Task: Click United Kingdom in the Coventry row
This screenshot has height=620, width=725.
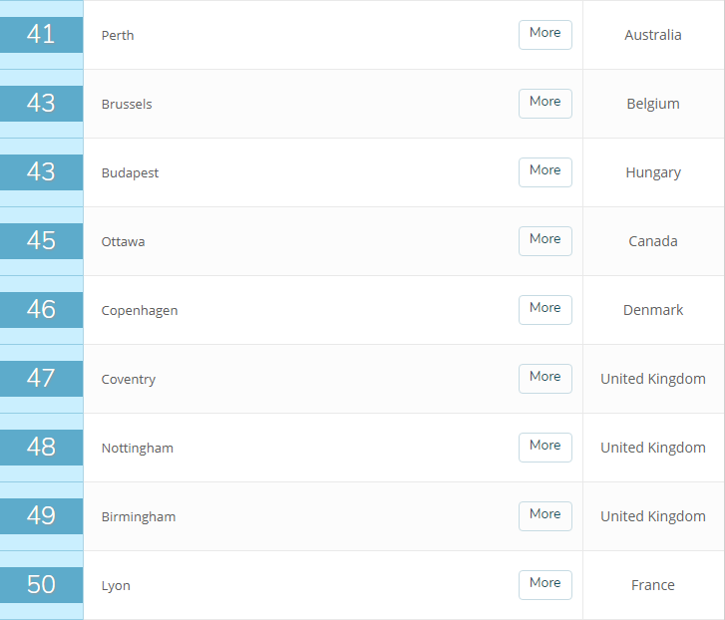Action: coord(653,379)
